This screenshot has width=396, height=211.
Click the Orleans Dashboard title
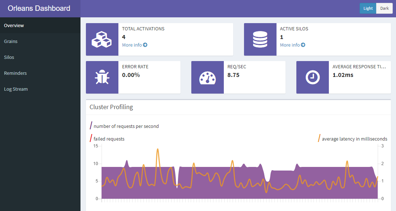click(x=39, y=8)
